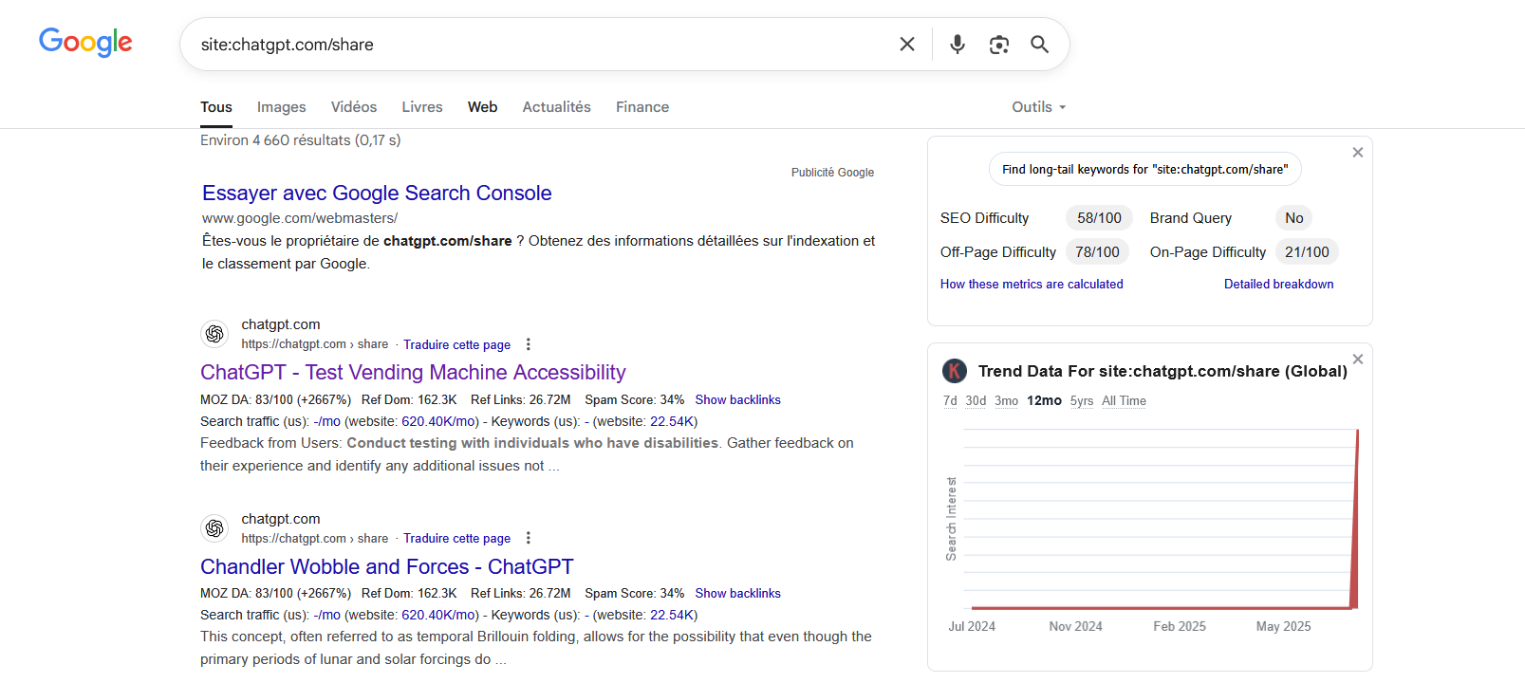1525x683 pixels.
Task: Start voice search with microphone icon
Action: [x=958, y=45]
